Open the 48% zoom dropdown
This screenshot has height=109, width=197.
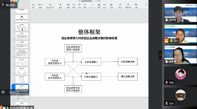point(41,5)
